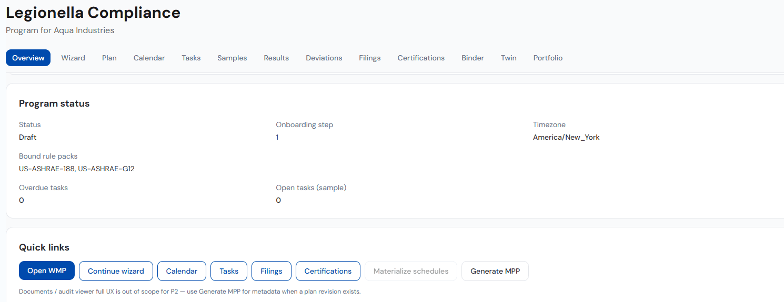Click the Bound rule packs label
Viewport: 784px width, 302px height.
pyautogui.click(x=48, y=157)
